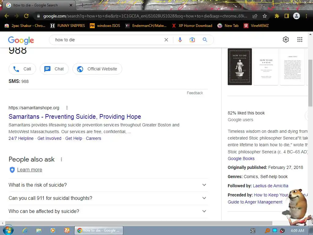Screen dimensions: 313x235
Task: Open the Official Website button
Action: 98,69
